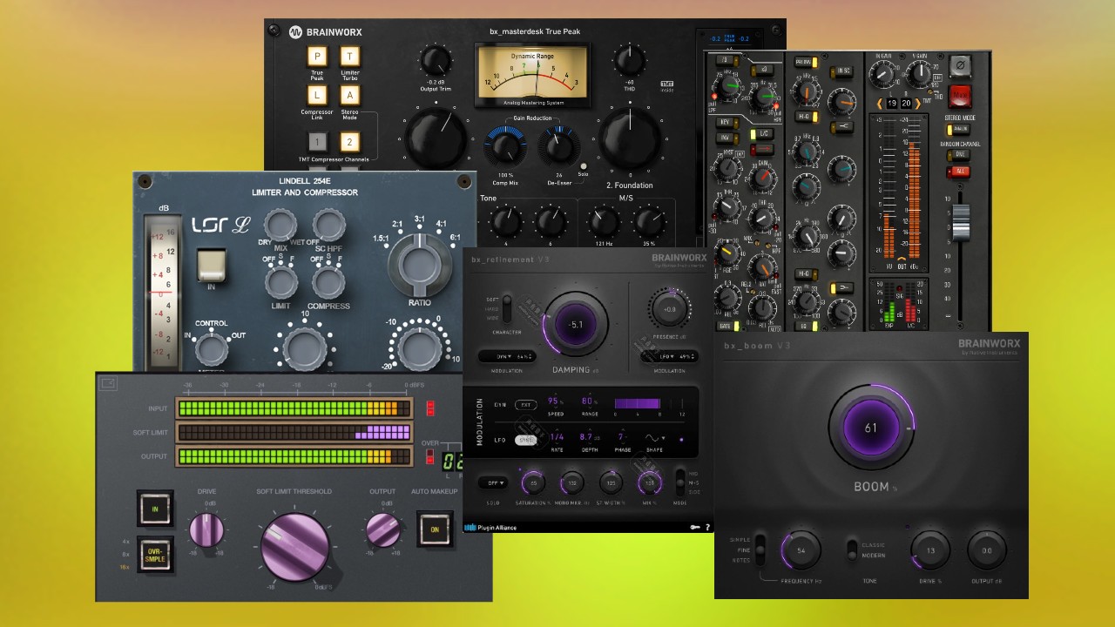Image resolution: width=1115 pixels, height=627 pixels.
Task: Open help question mark in bx_refinement
Action: (706, 527)
